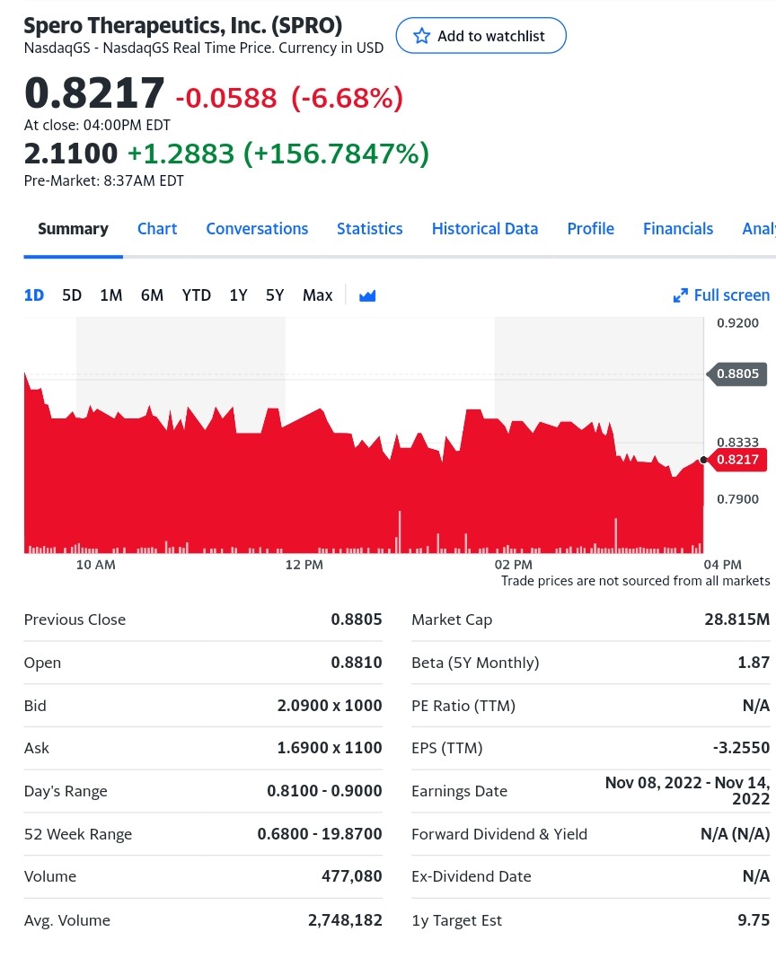The width and height of the screenshot is (776, 967).
Task: Click the PE Ratio (TTM) label
Action: click(x=463, y=706)
